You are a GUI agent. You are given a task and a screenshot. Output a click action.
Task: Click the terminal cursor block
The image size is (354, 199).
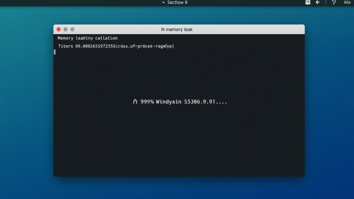click(55, 52)
